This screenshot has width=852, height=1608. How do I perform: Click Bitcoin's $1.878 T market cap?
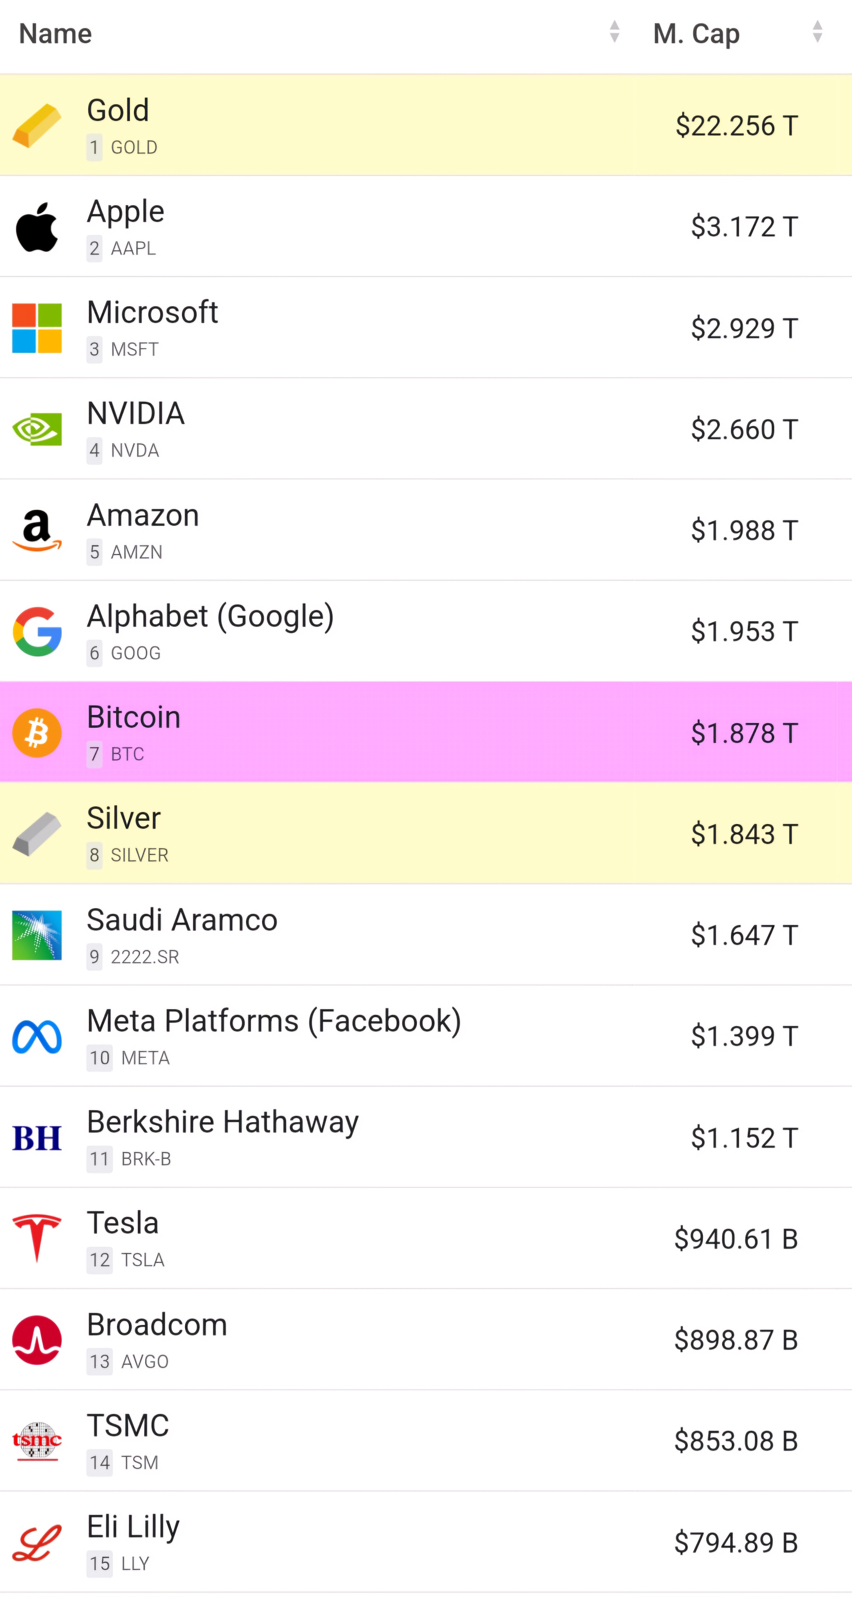point(744,733)
